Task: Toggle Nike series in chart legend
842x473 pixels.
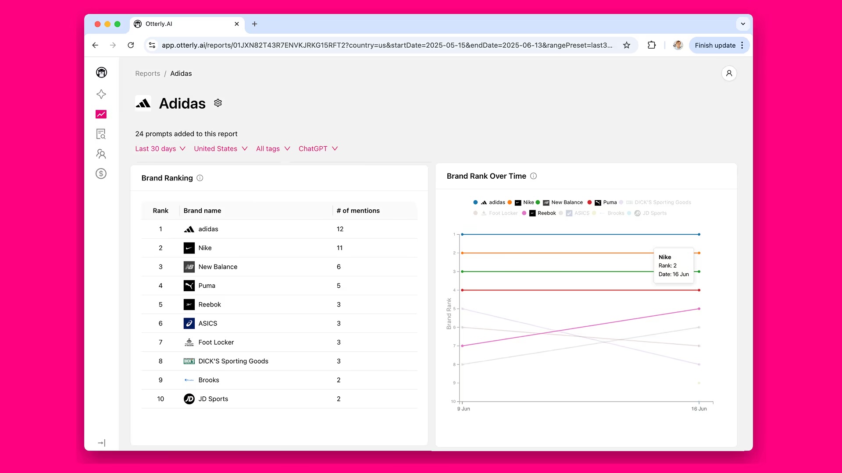Action: [x=528, y=202]
